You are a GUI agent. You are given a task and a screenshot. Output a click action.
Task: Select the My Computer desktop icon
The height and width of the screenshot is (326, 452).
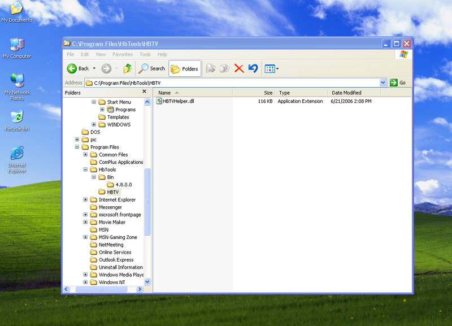[x=17, y=48]
